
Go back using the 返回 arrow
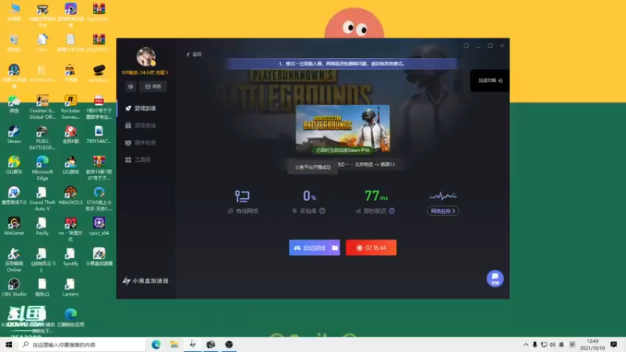pyautogui.click(x=194, y=54)
